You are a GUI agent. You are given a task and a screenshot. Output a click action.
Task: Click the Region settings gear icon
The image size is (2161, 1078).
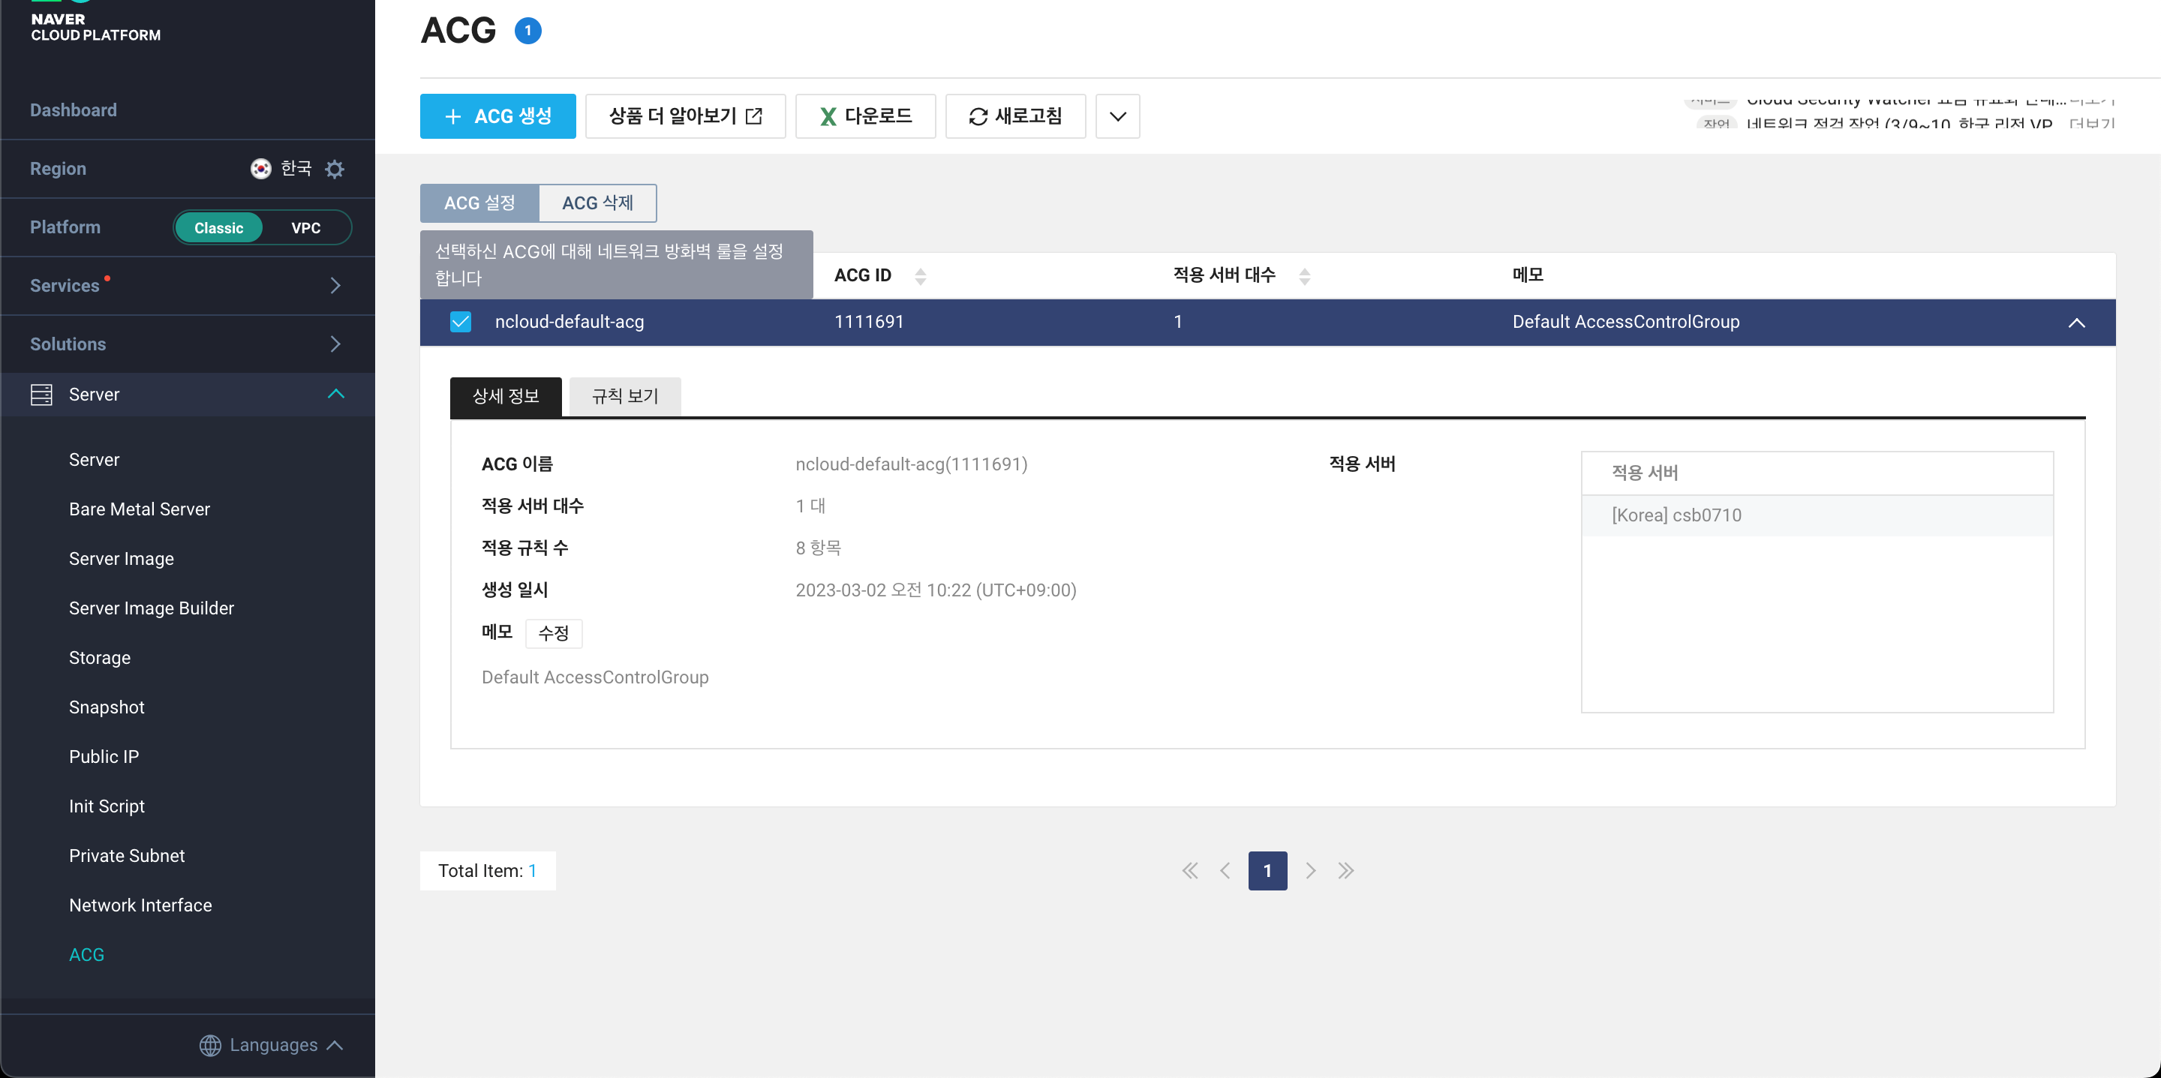tap(335, 169)
